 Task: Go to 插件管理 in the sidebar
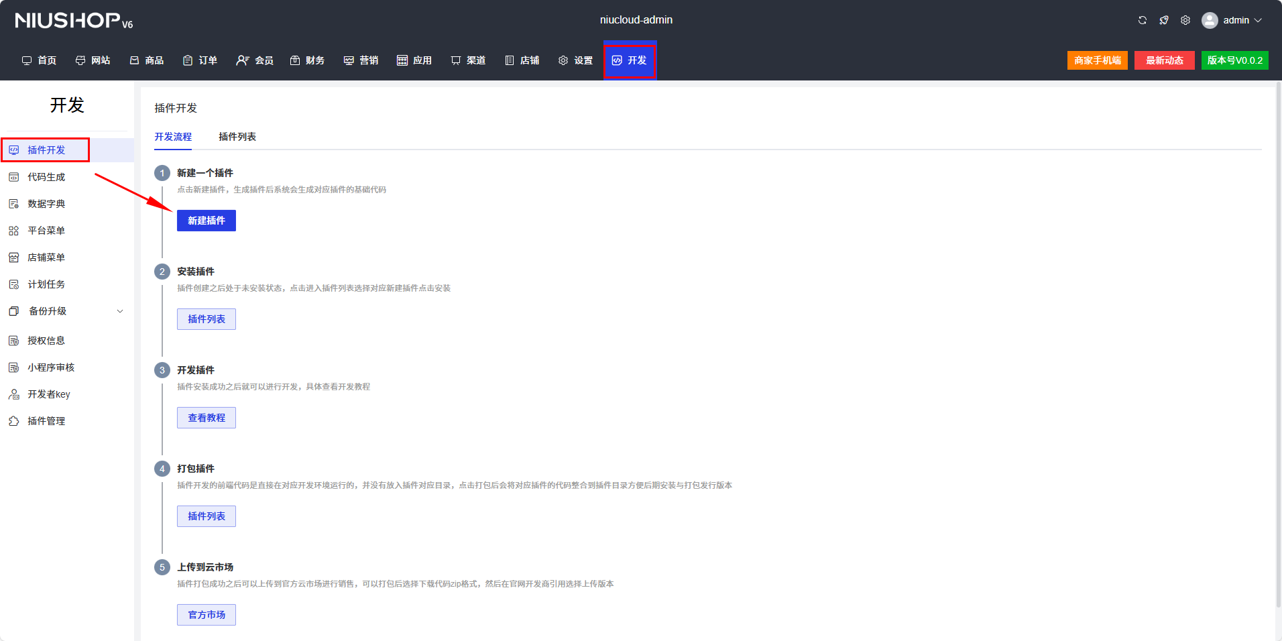pyautogui.click(x=46, y=421)
